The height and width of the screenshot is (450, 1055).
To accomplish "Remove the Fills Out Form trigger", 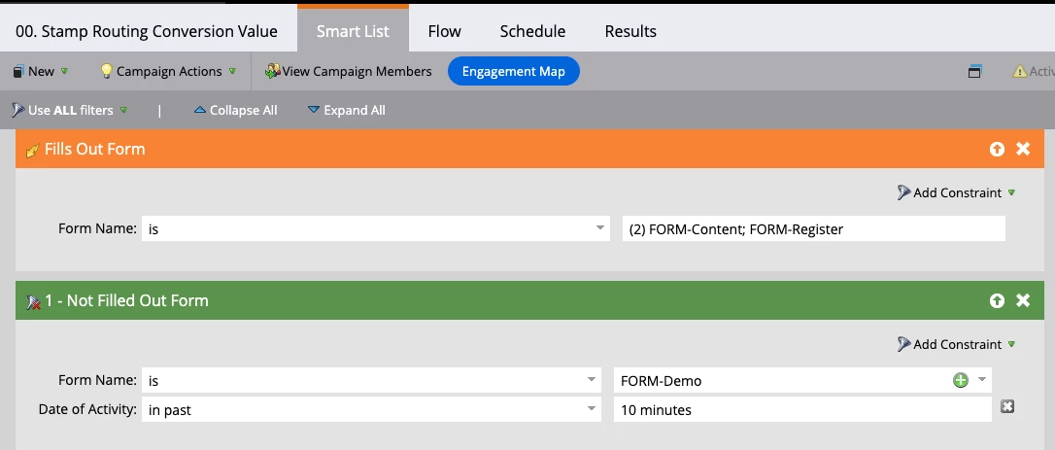I will [x=1023, y=149].
